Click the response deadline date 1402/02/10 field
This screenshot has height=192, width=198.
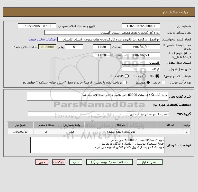141,47
